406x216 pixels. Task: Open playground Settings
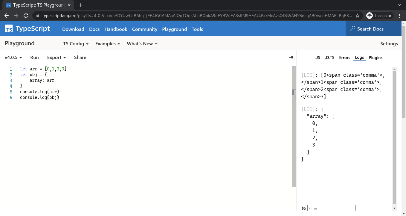point(389,43)
